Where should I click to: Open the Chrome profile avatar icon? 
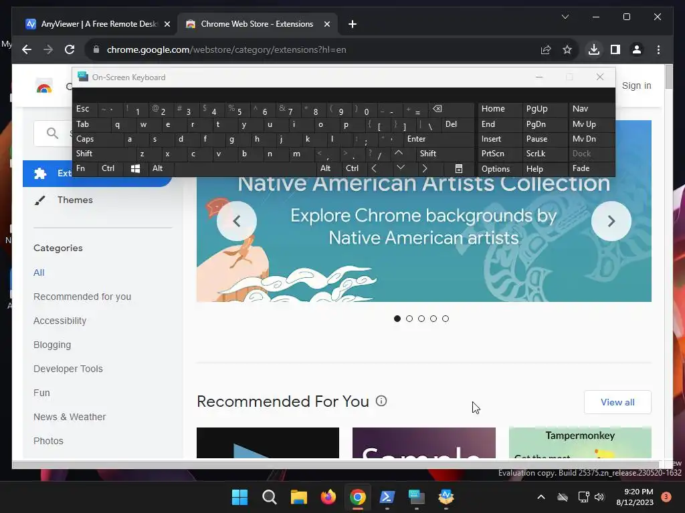pos(637,49)
